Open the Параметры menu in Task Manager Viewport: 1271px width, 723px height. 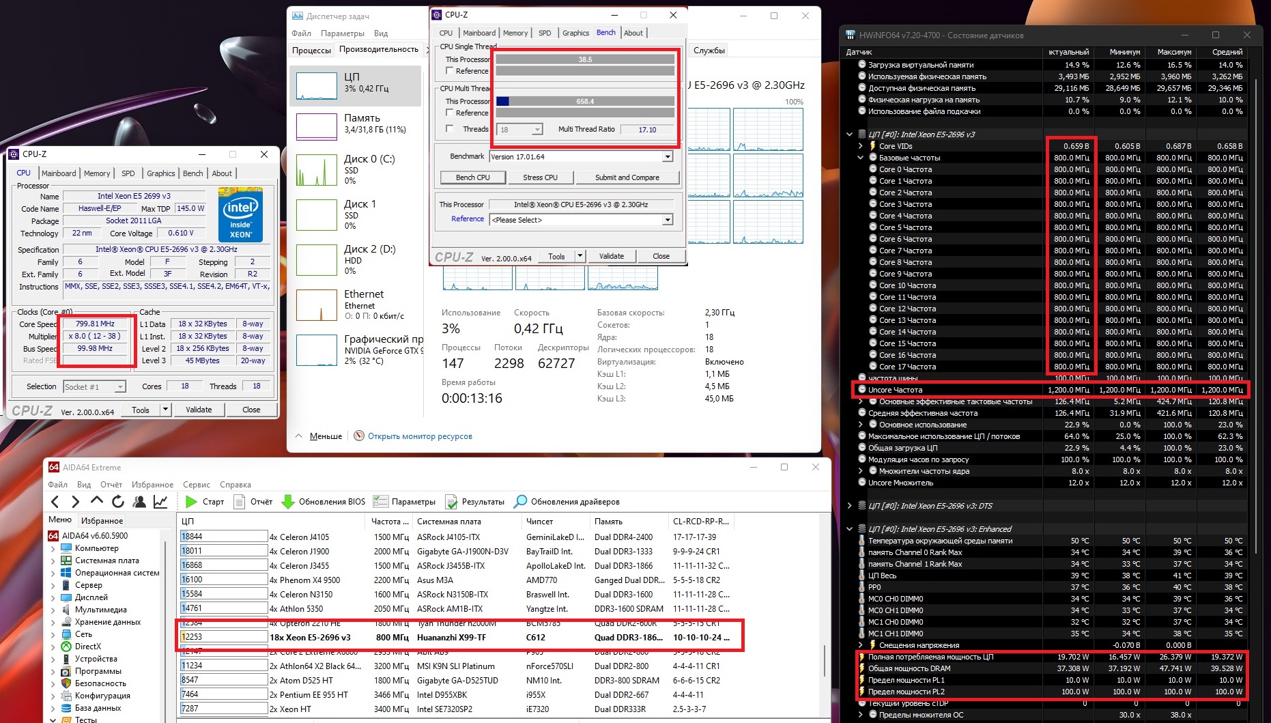pos(343,33)
